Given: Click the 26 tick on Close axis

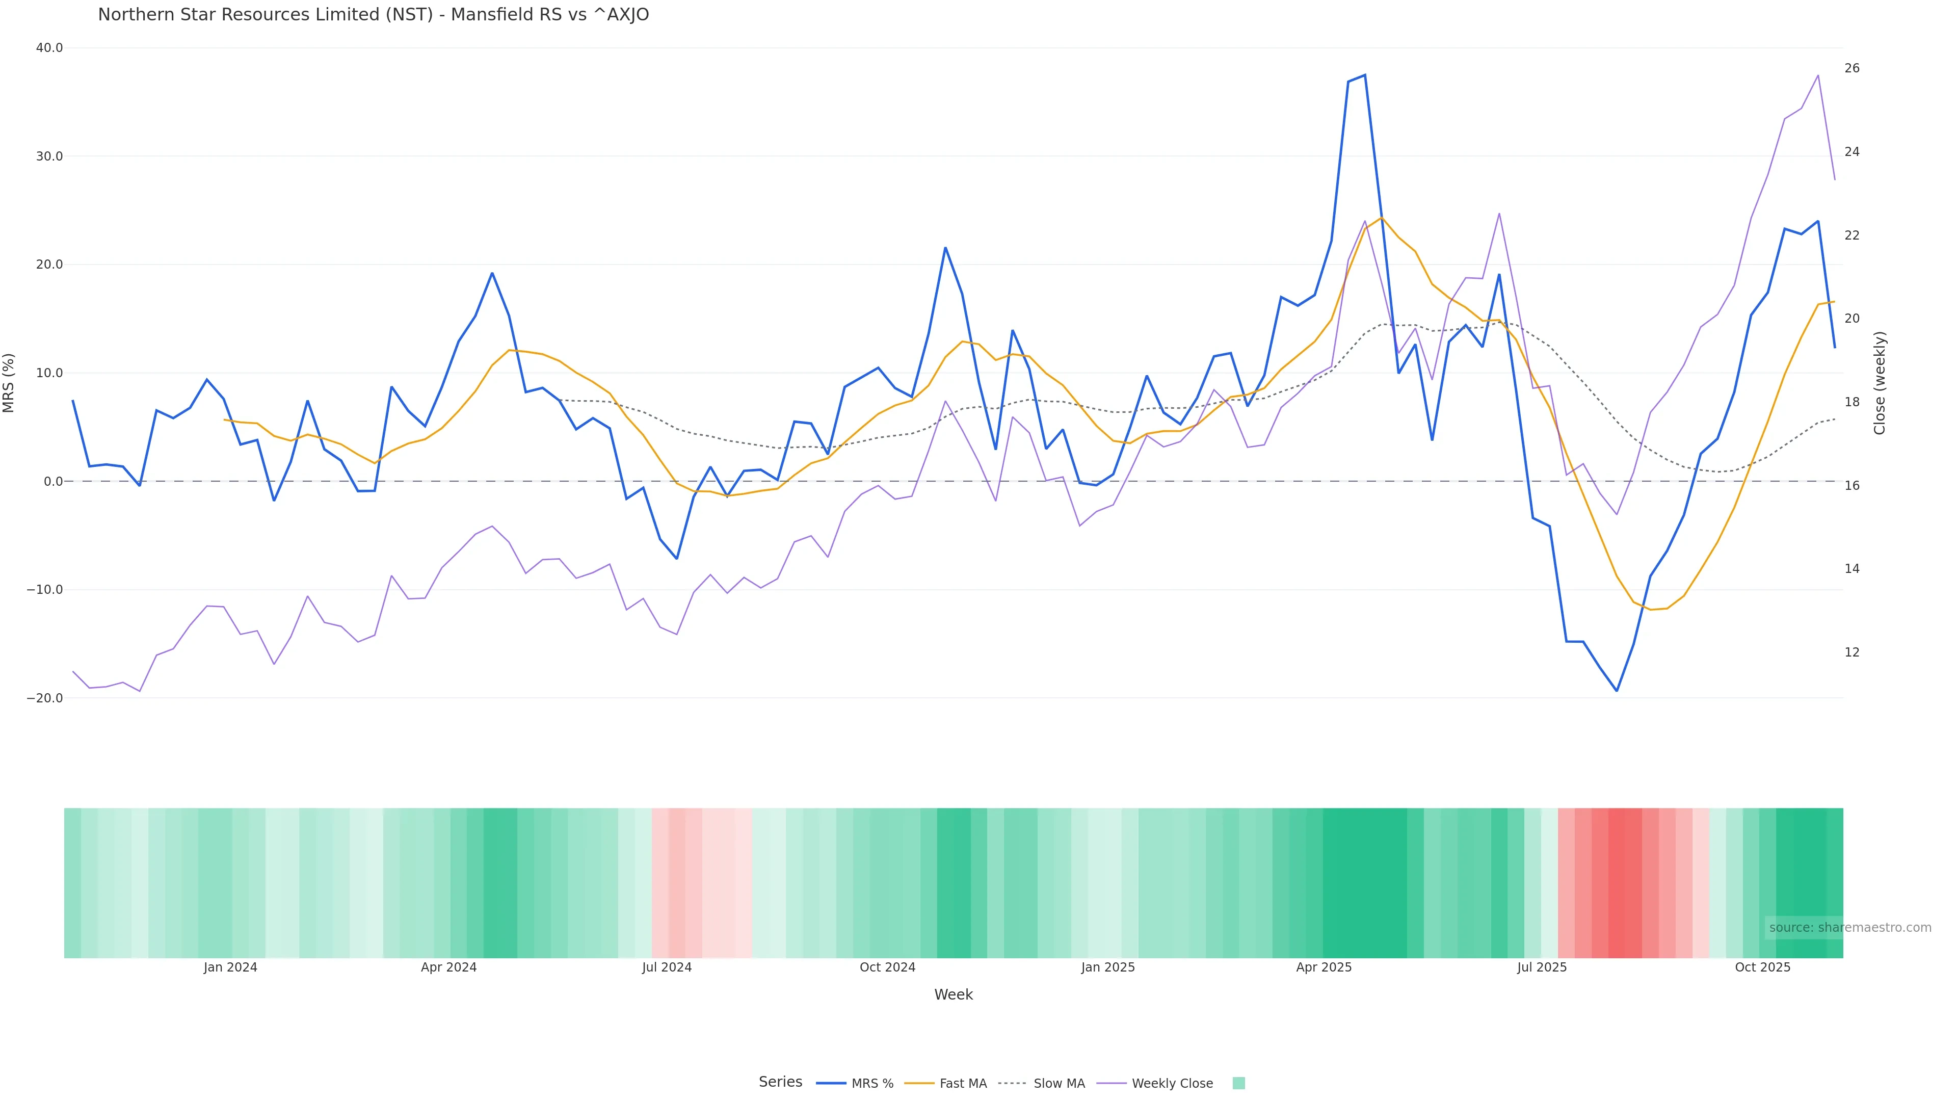Looking at the screenshot, I should click(1852, 68).
